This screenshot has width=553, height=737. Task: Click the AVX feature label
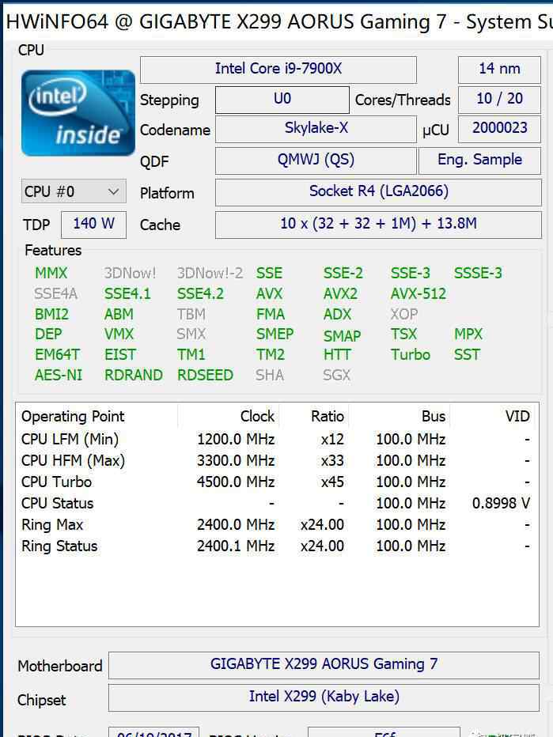click(x=269, y=293)
